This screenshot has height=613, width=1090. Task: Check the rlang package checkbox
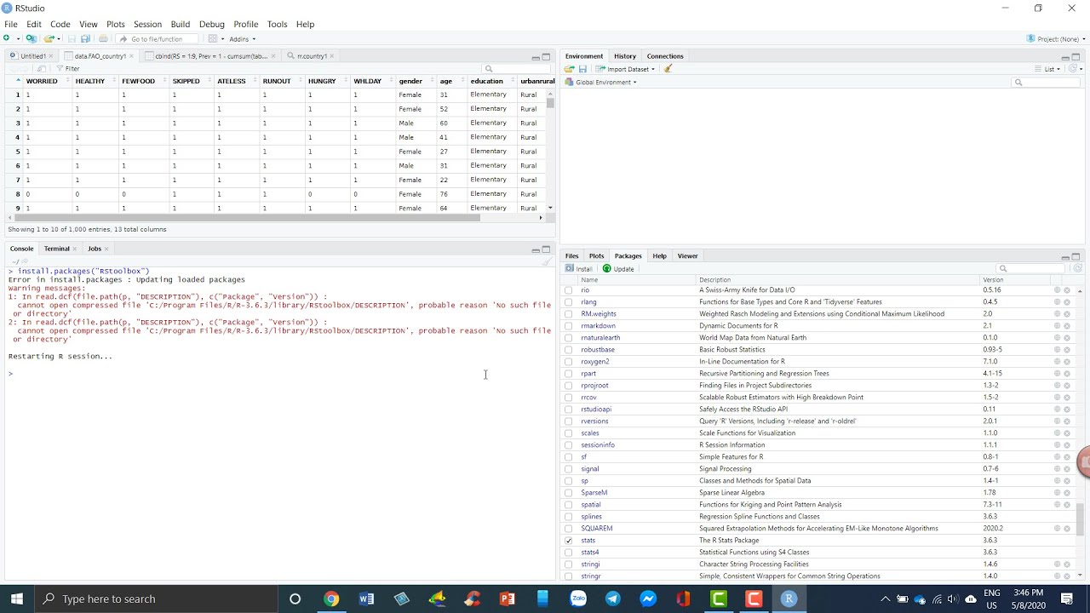[x=569, y=302]
